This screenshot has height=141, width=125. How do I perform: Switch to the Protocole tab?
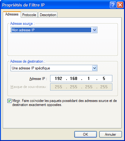[29, 15]
